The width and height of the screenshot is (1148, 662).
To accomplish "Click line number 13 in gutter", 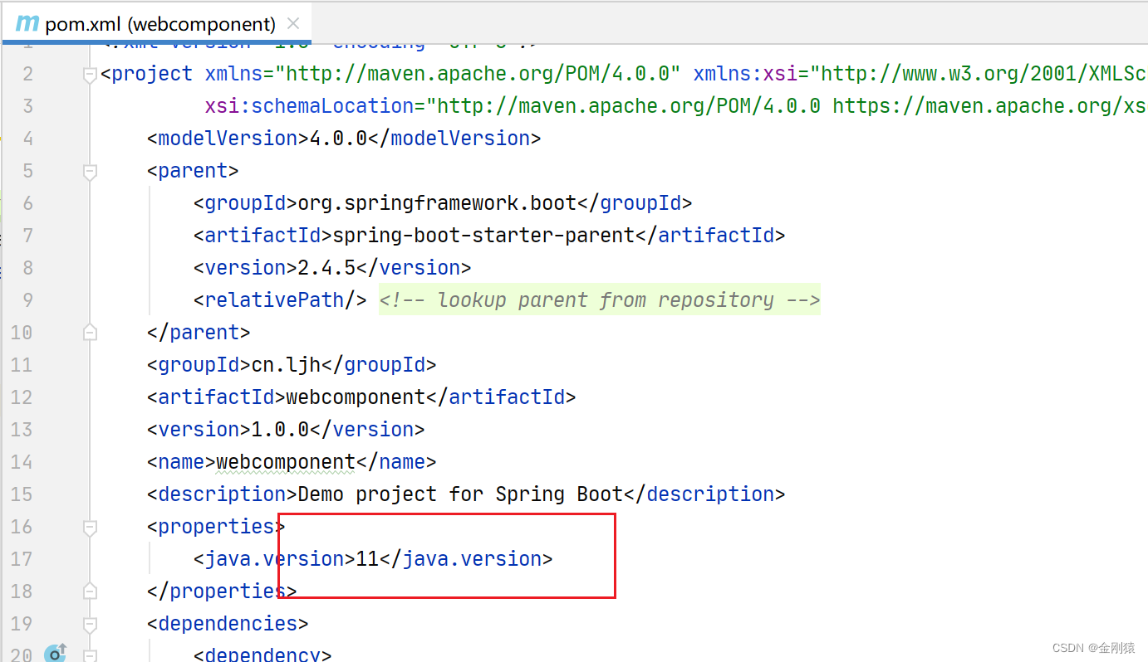I will pyautogui.click(x=22, y=430).
